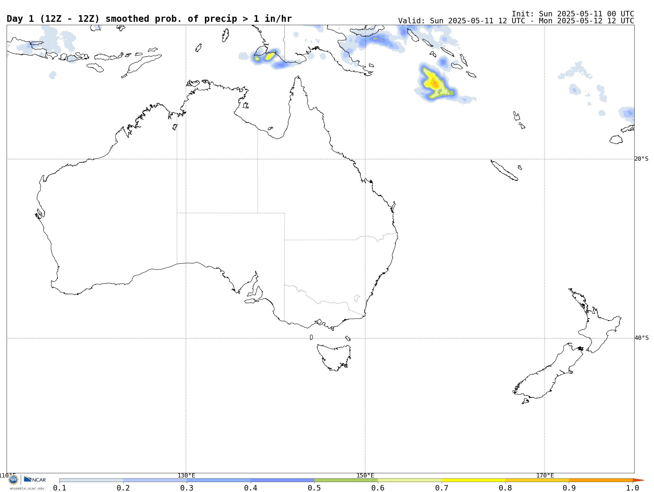654x492 pixels.
Task: Click the 0.4–0.5 periwinkle colorbar segment
Action: [x=282, y=480]
